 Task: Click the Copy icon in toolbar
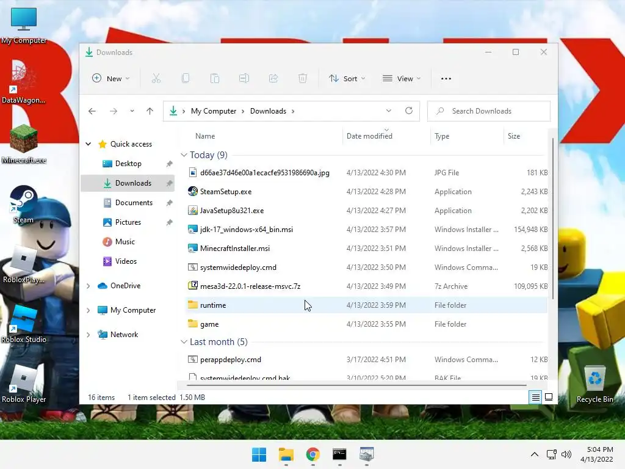coord(186,79)
